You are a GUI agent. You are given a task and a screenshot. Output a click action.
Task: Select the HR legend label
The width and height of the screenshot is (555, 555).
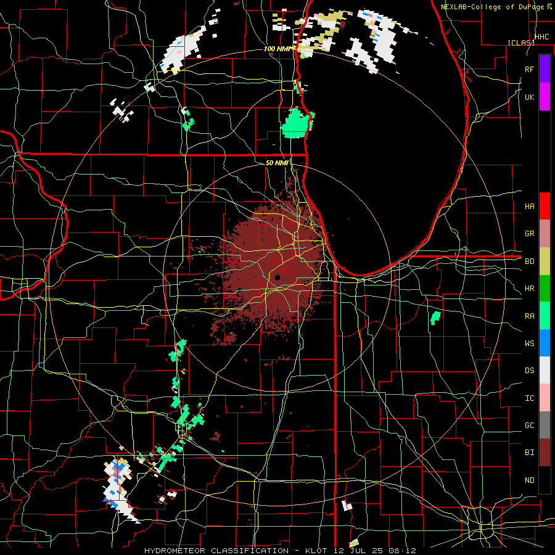pyautogui.click(x=529, y=289)
